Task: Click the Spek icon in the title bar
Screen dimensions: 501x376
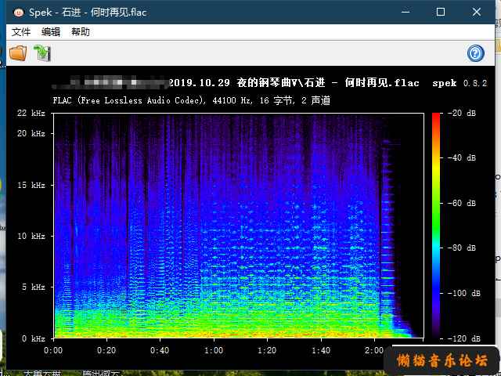Action: click(x=19, y=13)
